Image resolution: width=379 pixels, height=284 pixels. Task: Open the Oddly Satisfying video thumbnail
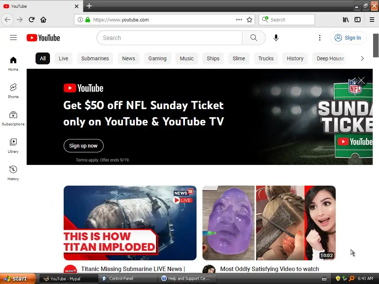pyautogui.click(x=269, y=223)
